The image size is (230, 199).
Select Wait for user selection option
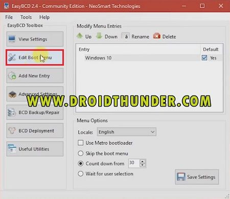point(81,174)
